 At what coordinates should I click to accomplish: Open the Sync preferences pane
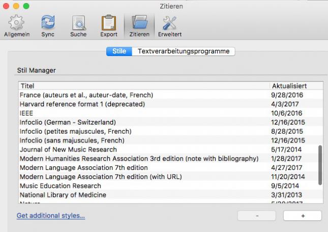coord(48,25)
